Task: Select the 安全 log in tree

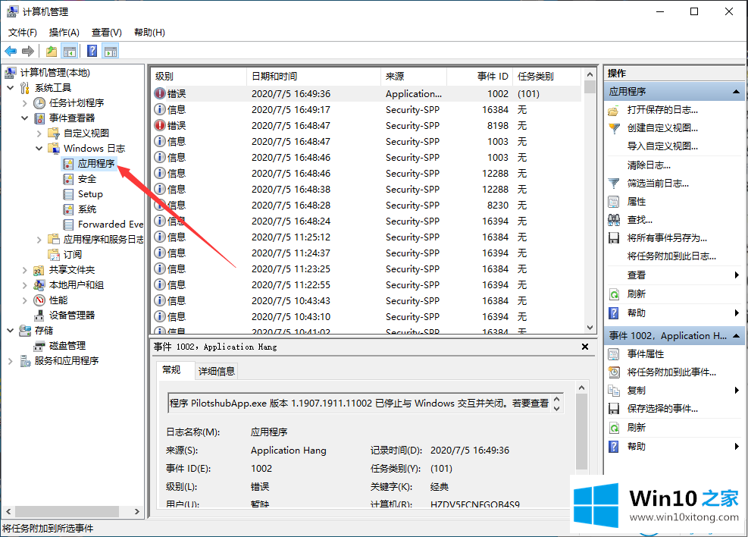Action: pyautogui.click(x=87, y=179)
